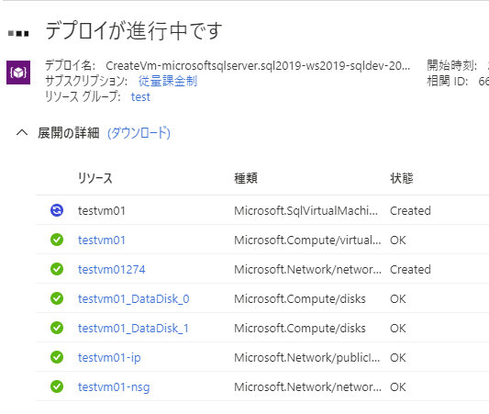
Task: Click the 展開の詳細 section title
Action: click(69, 133)
